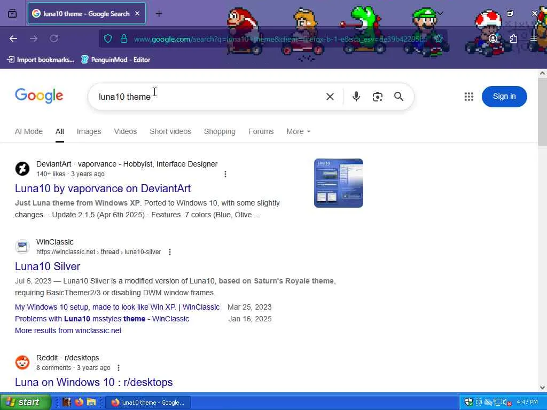
Task: Start voice search with microphone icon
Action: (x=356, y=97)
